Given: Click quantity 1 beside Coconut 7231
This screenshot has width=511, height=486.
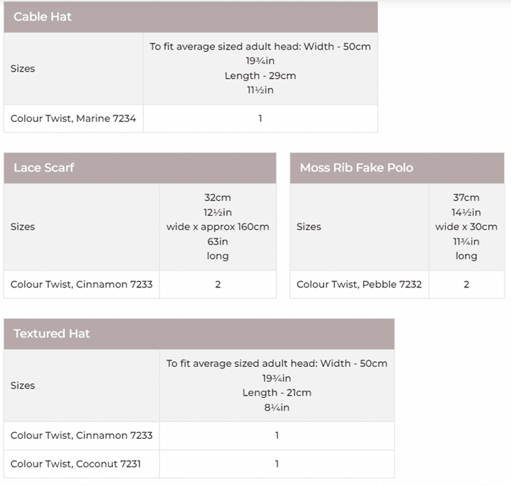Looking at the screenshot, I should click(x=276, y=464).
